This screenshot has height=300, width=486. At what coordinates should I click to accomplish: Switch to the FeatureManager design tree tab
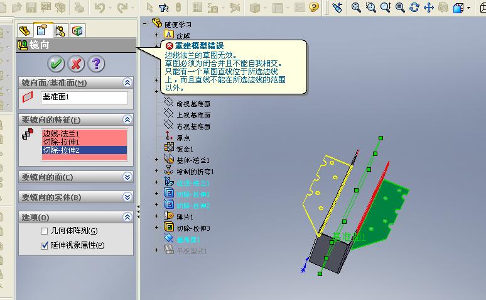point(24,30)
